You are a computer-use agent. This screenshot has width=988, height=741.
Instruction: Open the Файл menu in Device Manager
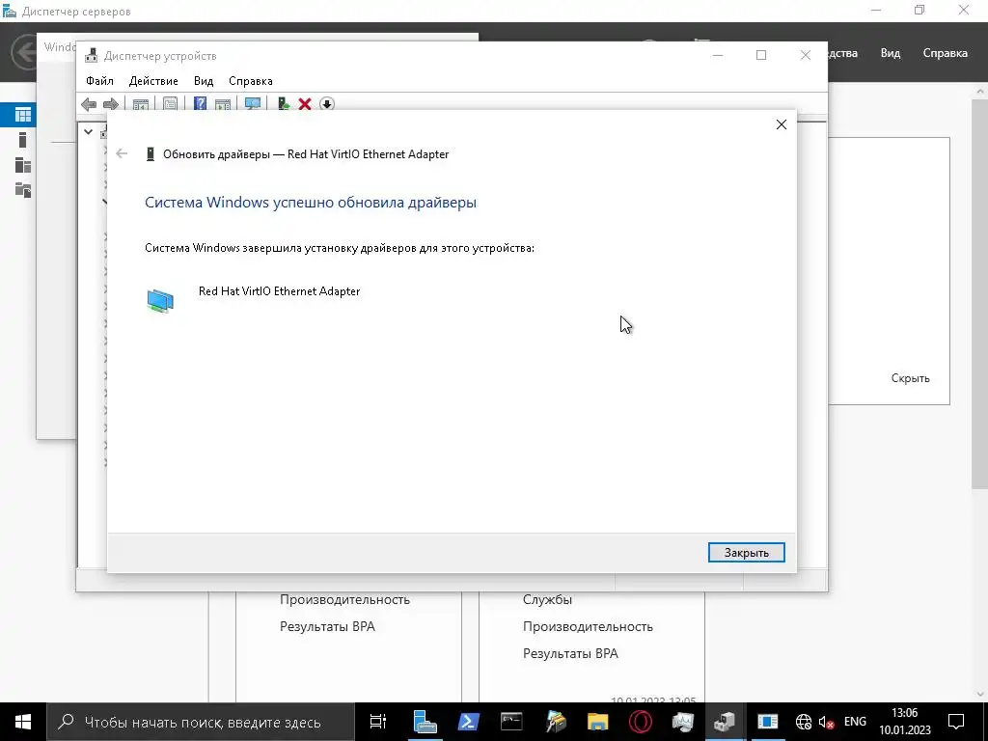coord(99,81)
